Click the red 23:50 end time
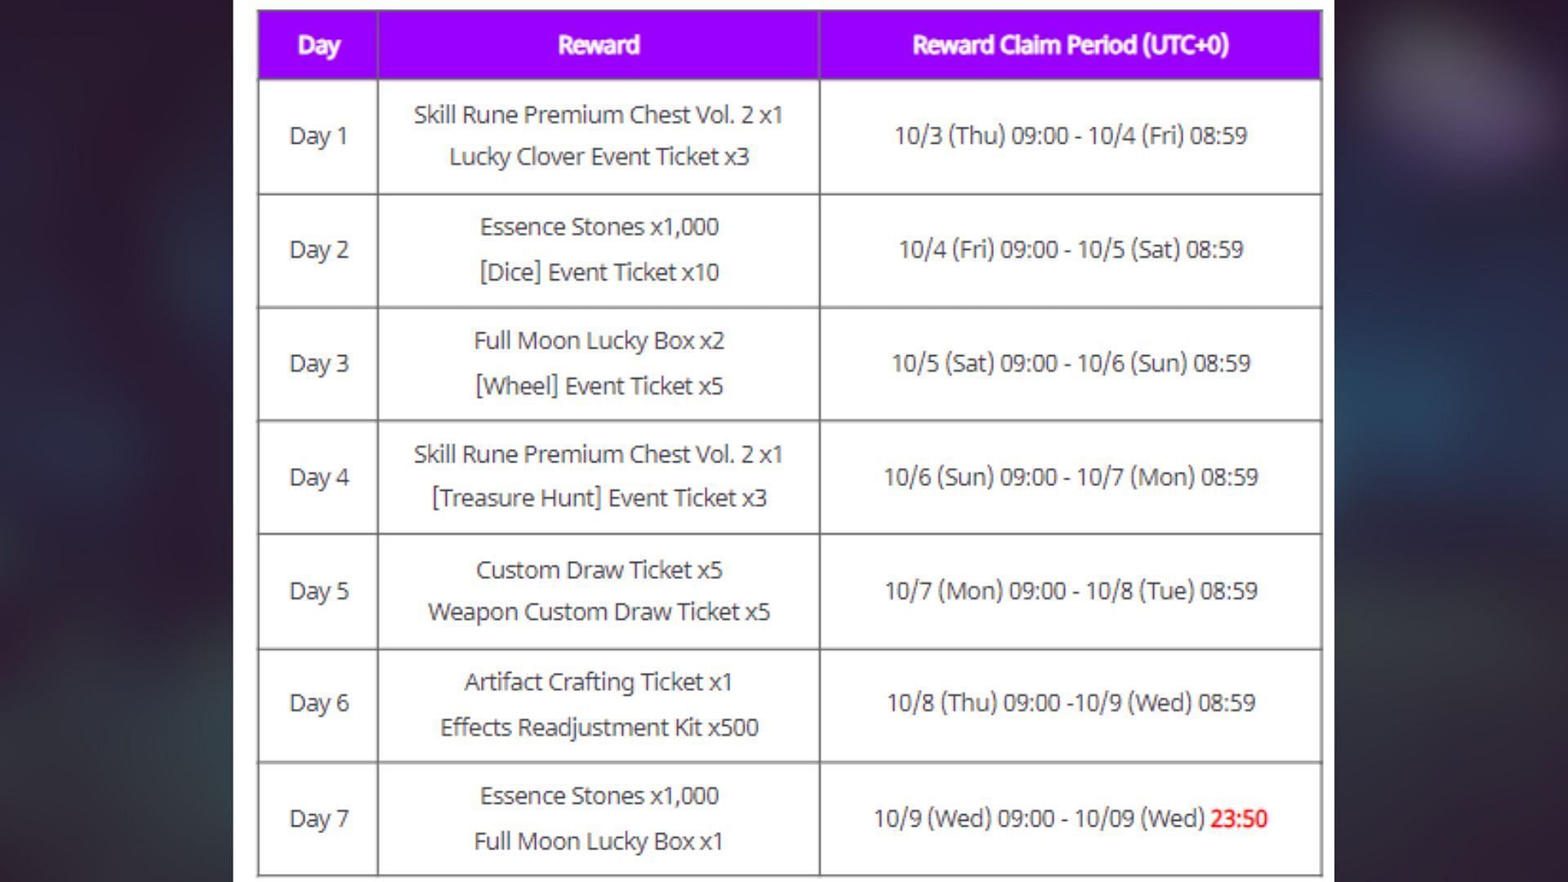Screen dimensions: 1568x882 coord(1238,818)
